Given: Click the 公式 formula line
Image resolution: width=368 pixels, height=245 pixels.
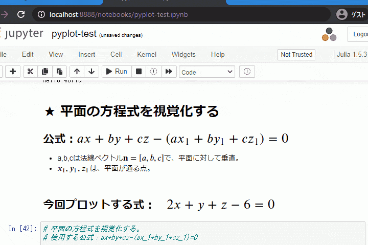Looking at the screenshot, I should tap(166, 139).
